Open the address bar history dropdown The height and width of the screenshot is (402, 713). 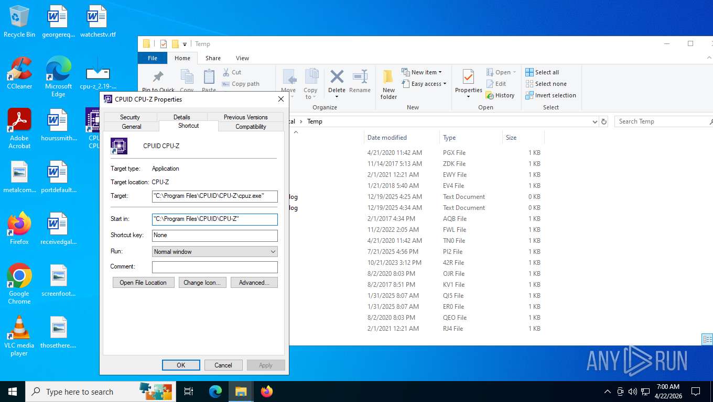click(x=595, y=121)
